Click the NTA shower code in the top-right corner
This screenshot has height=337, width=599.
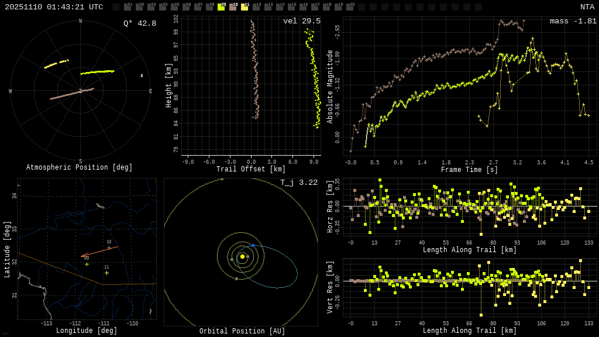click(x=587, y=7)
